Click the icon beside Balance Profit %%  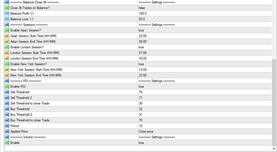(7, 14)
